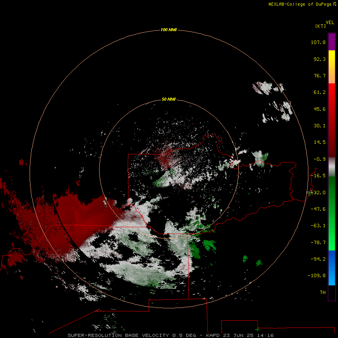
Task: Click the 45.6 scale value
Action: pyautogui.click(x=320, y=109)
